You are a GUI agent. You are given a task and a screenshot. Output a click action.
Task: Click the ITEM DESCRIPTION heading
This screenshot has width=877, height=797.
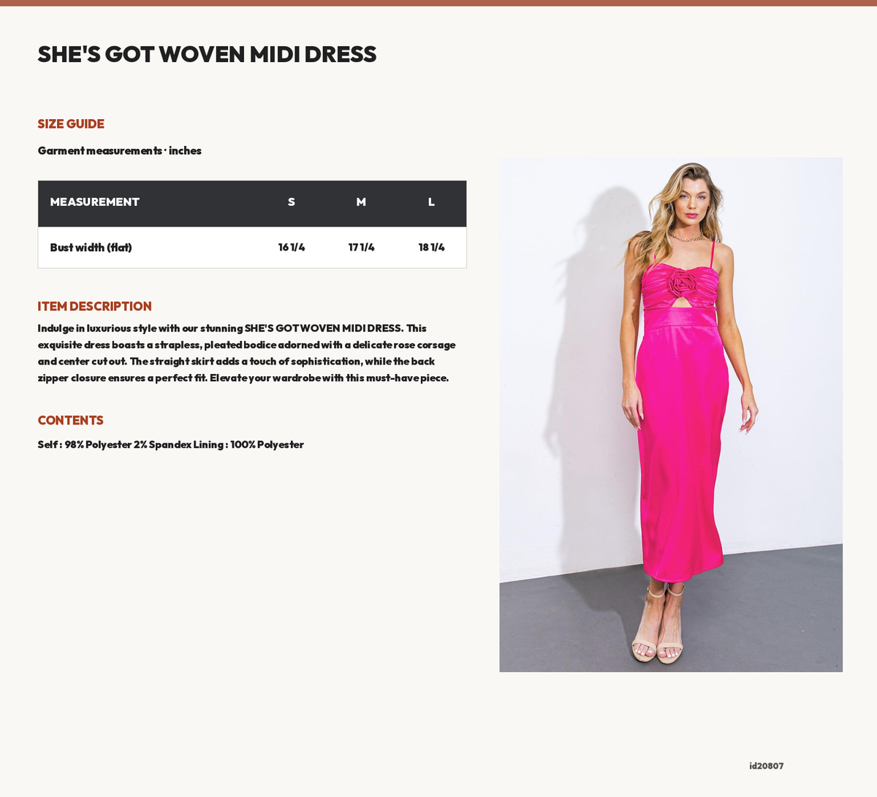(x=95, y=307)
